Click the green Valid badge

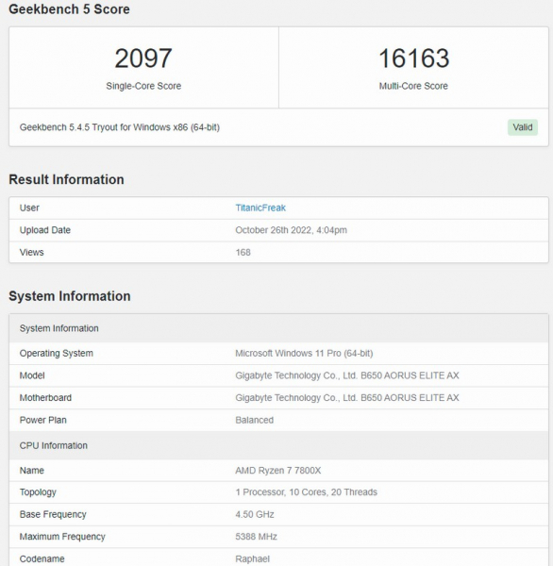point(522,127)
